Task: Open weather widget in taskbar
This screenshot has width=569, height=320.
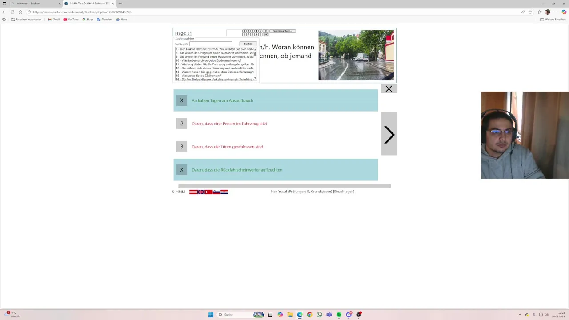Action: [13, 315]
